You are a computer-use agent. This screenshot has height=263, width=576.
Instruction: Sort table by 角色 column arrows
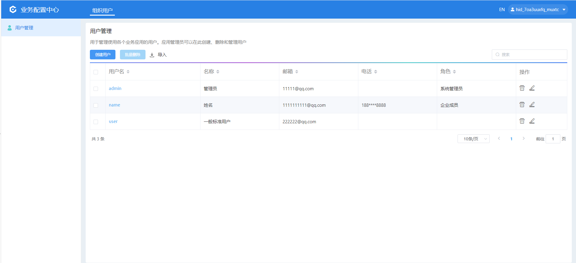pos(454,72)
